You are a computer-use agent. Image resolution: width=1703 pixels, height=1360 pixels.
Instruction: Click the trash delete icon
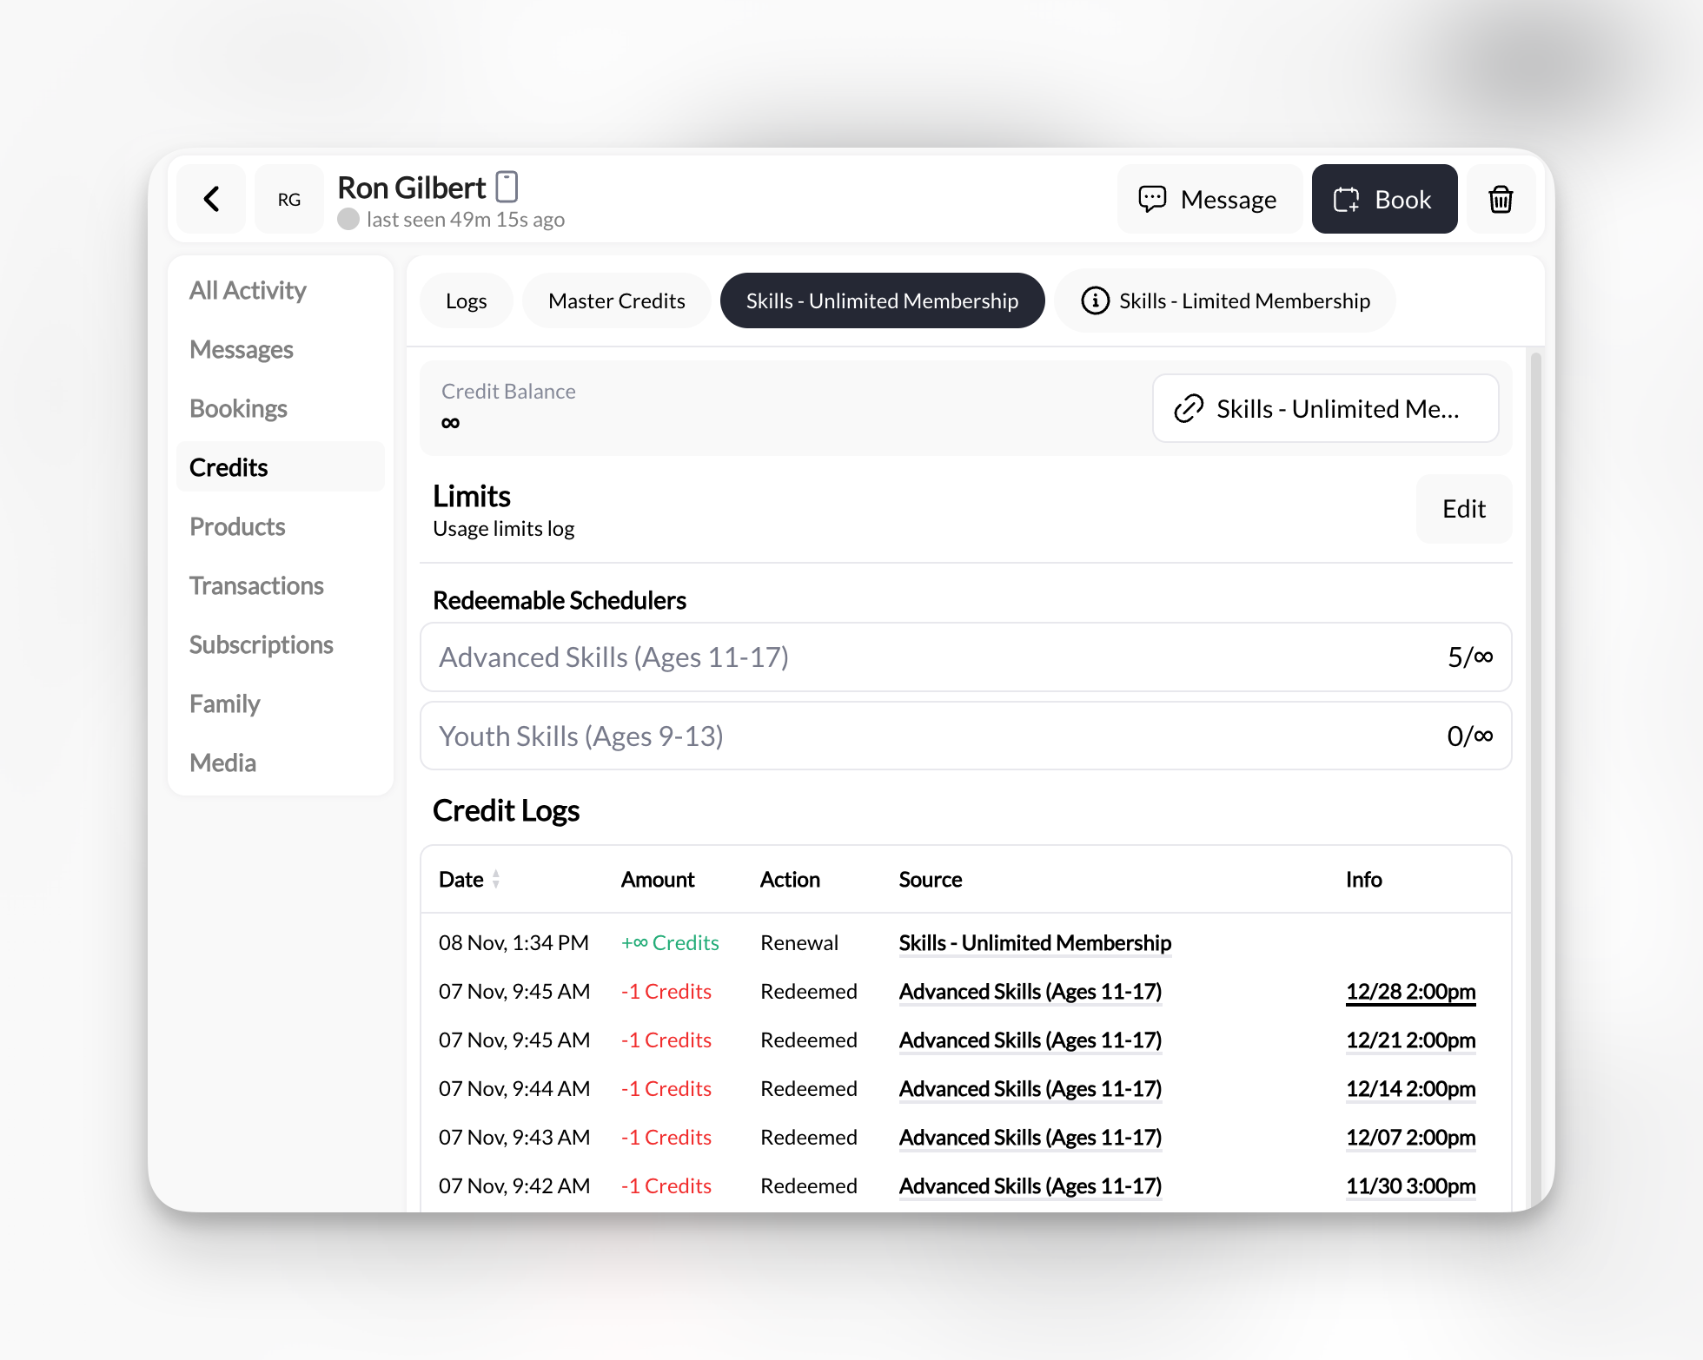click(1501, 199)
